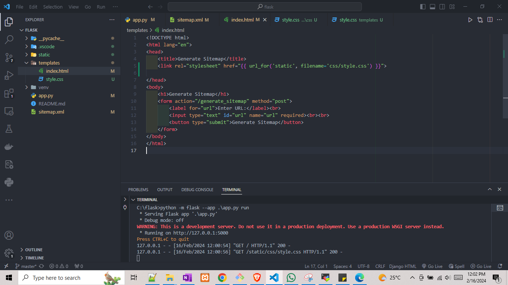Change indentation Spaces: 4
Viewport: 508px width, 285px height.
click(343, 266)
